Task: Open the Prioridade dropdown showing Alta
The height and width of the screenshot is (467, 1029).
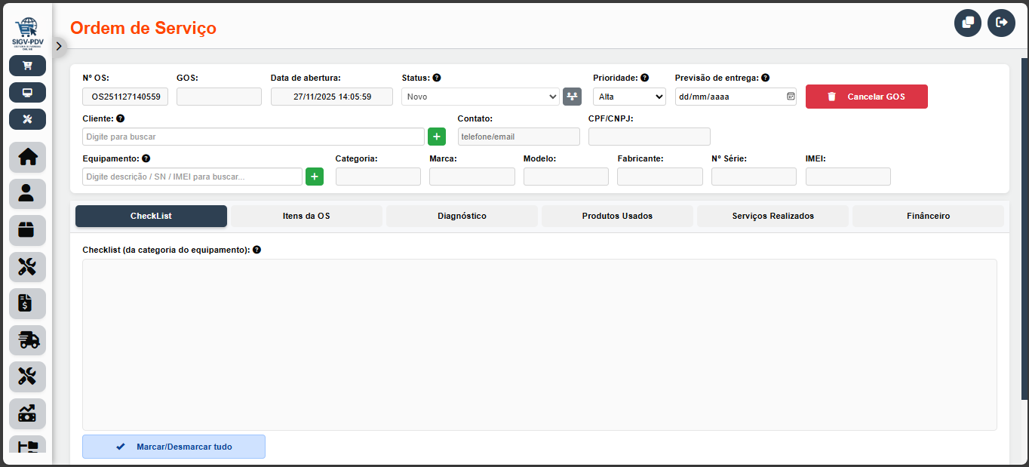Action: coord(629,97)
